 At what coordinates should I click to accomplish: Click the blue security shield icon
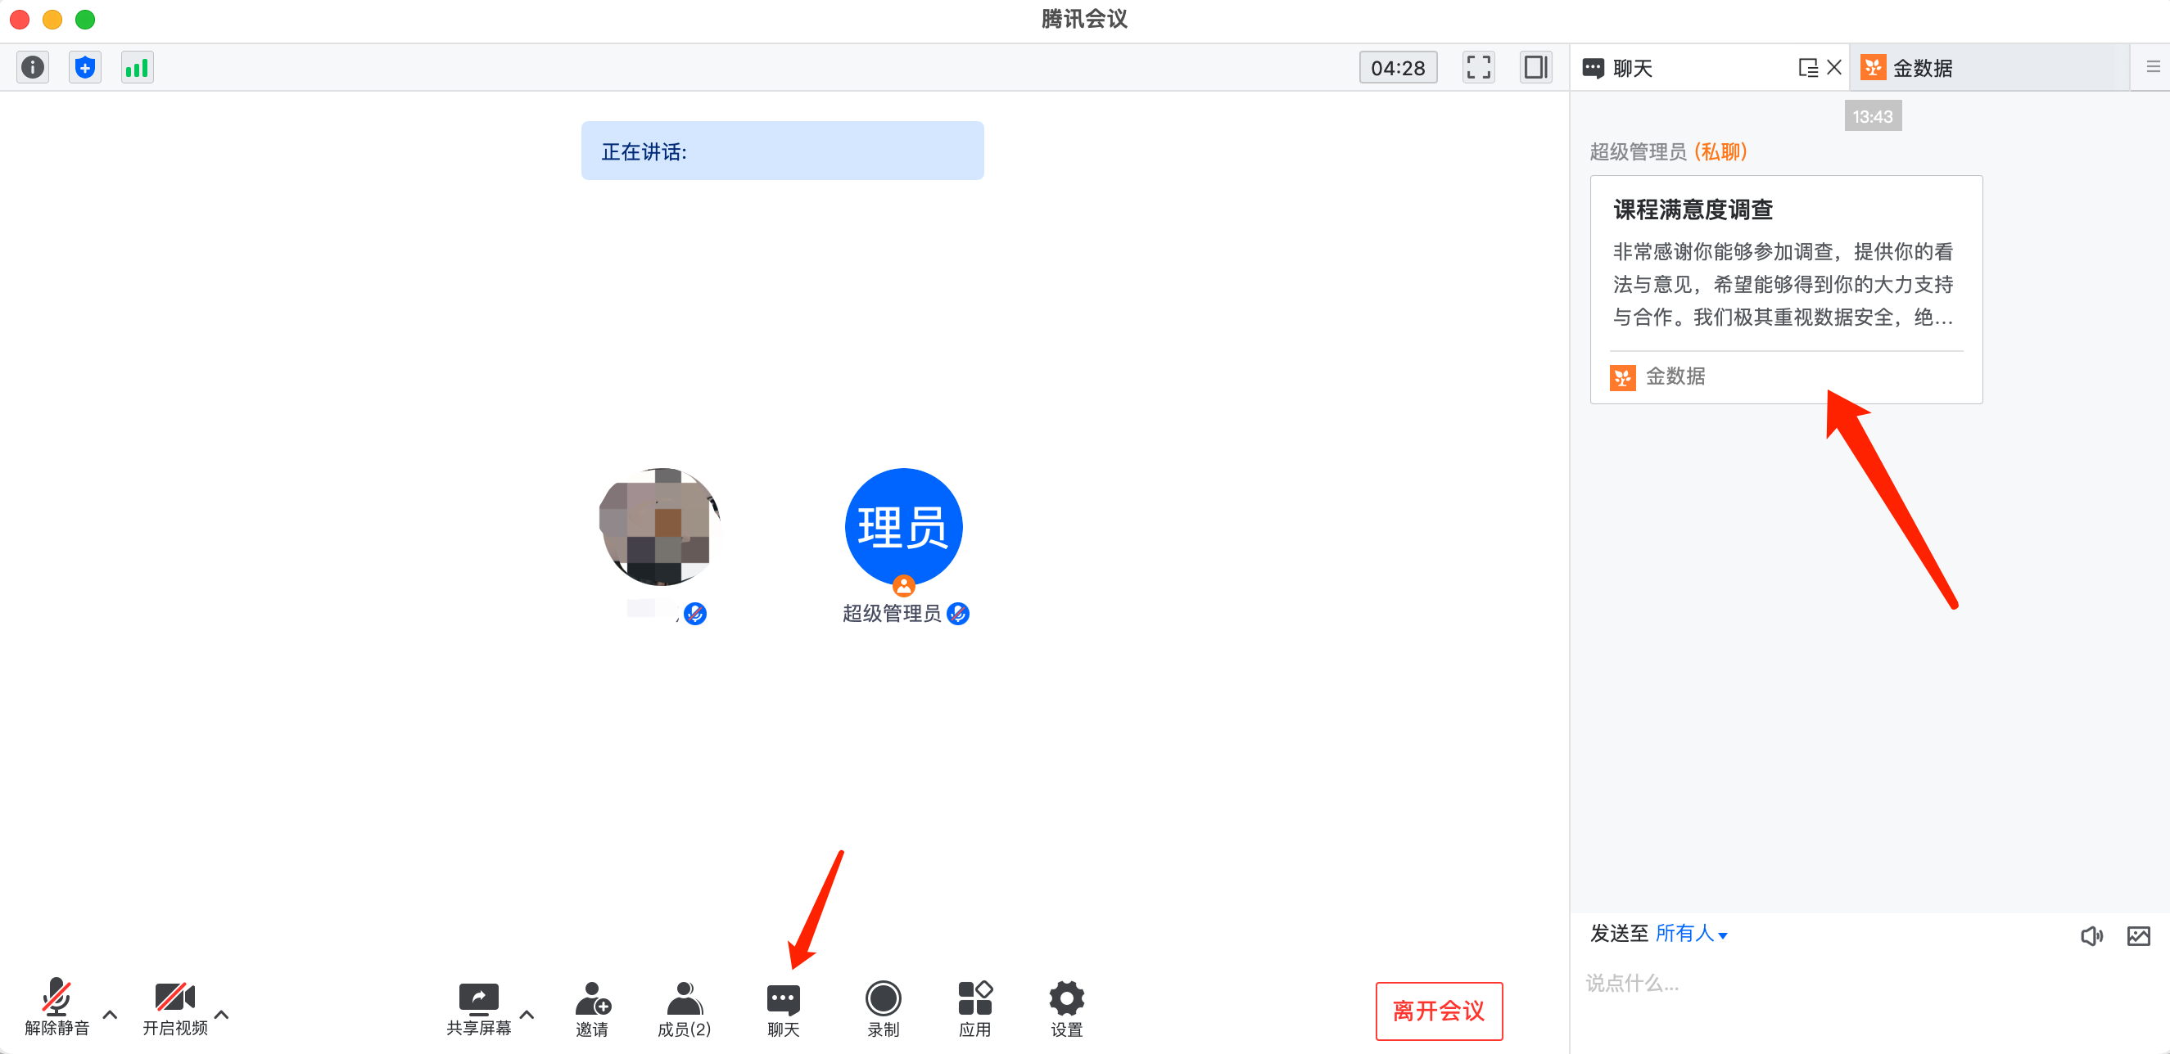click(x=85, y=67)
